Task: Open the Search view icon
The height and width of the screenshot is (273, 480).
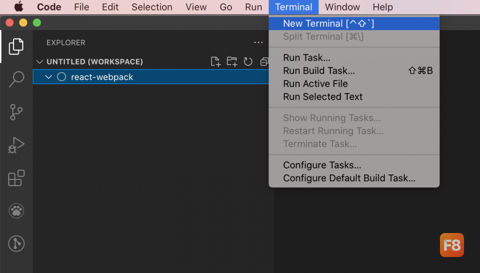Action: pyautogui.click(x=16, y=79)
